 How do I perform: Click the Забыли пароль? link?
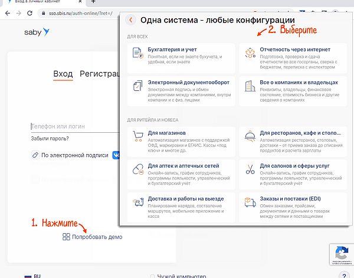50,139
